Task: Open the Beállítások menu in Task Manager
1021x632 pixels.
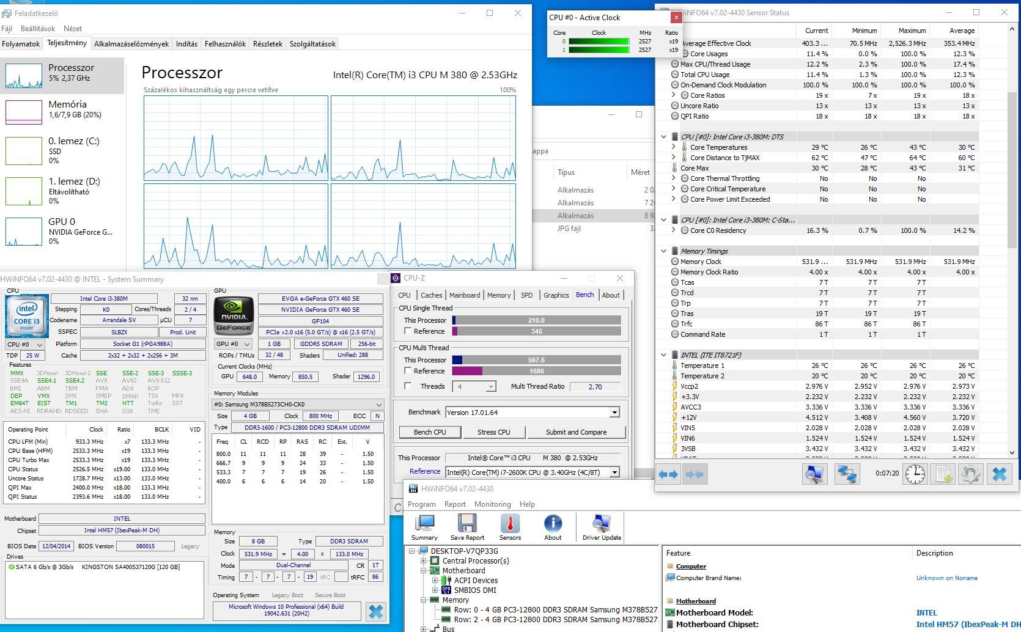Action: point(38,29)
